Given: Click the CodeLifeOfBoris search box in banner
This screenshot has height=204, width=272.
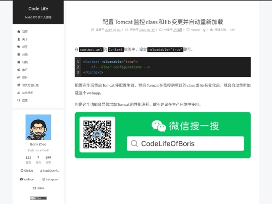Looking at the screenshot, I should click(x=185, y=144).
